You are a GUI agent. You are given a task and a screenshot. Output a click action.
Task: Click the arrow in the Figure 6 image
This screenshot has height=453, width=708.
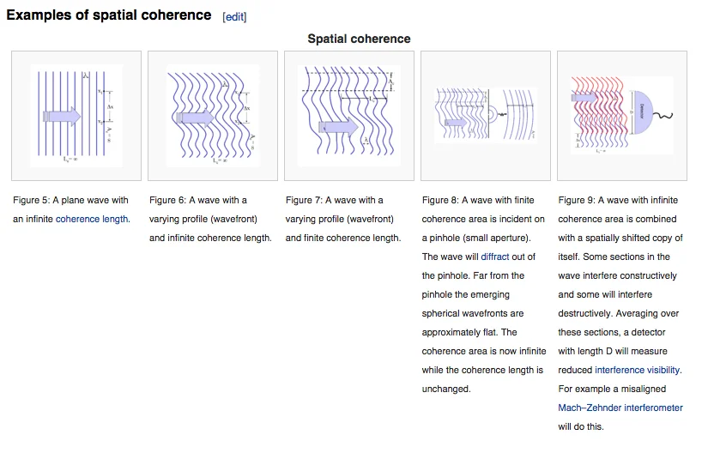pos(195,118)
